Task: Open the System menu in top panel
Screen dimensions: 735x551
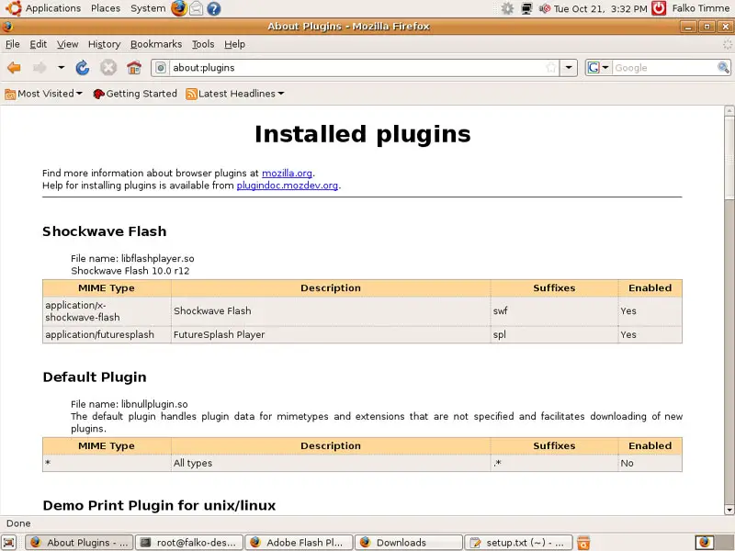Action: [148, 8]
